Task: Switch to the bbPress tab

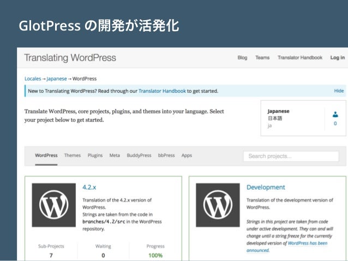Action: [166, 155]
